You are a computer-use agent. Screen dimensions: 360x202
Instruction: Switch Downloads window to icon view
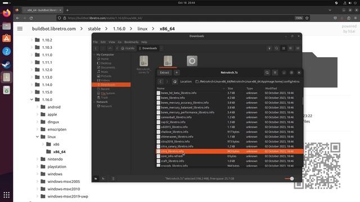(283, 48)
